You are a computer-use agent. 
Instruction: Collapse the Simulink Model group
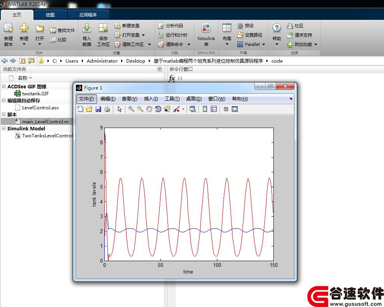pos(4,128)
